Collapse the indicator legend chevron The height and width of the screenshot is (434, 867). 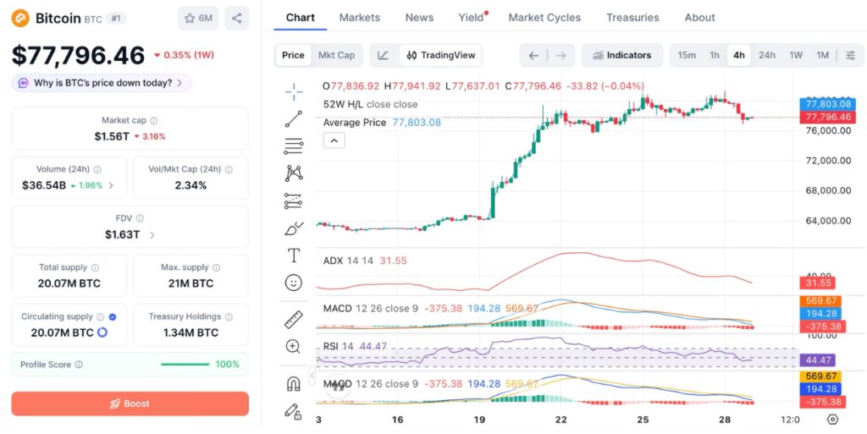(x=334, y=140)
